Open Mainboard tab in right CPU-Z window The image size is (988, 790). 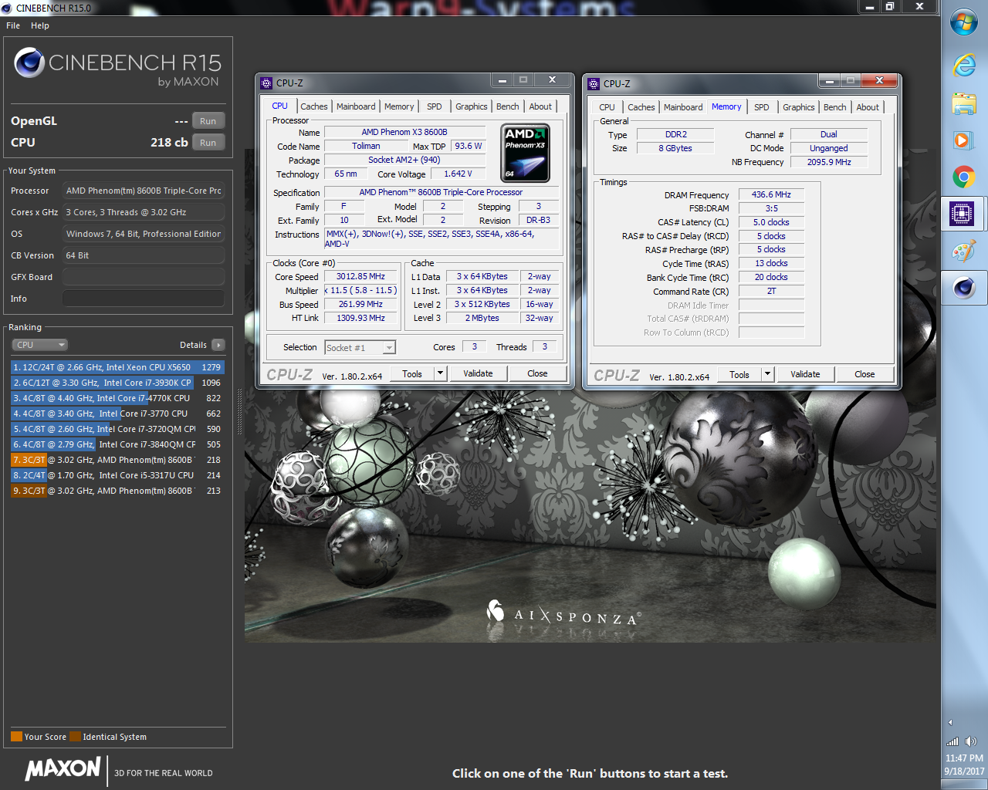tap(683, 107)
